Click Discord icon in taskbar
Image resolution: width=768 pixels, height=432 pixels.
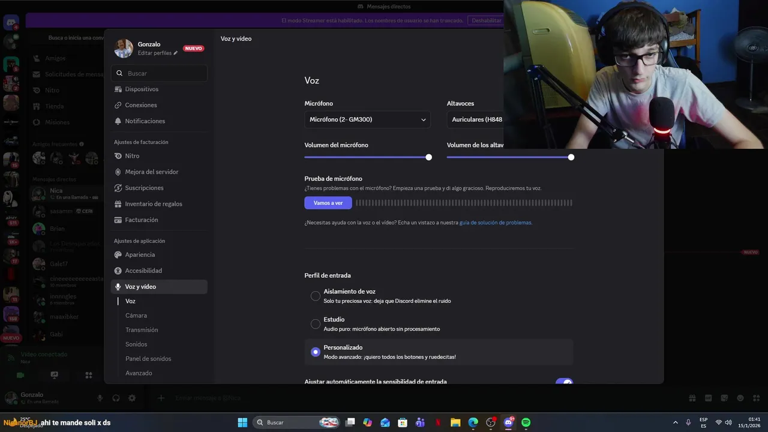pyautogui.click(x=509, y=422)
